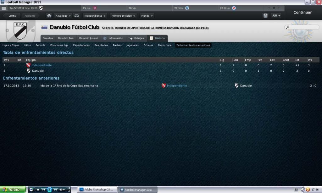The image size is (322, 193).
Task: Open the Posiciones liga subtab
Action: pos(59,45)
